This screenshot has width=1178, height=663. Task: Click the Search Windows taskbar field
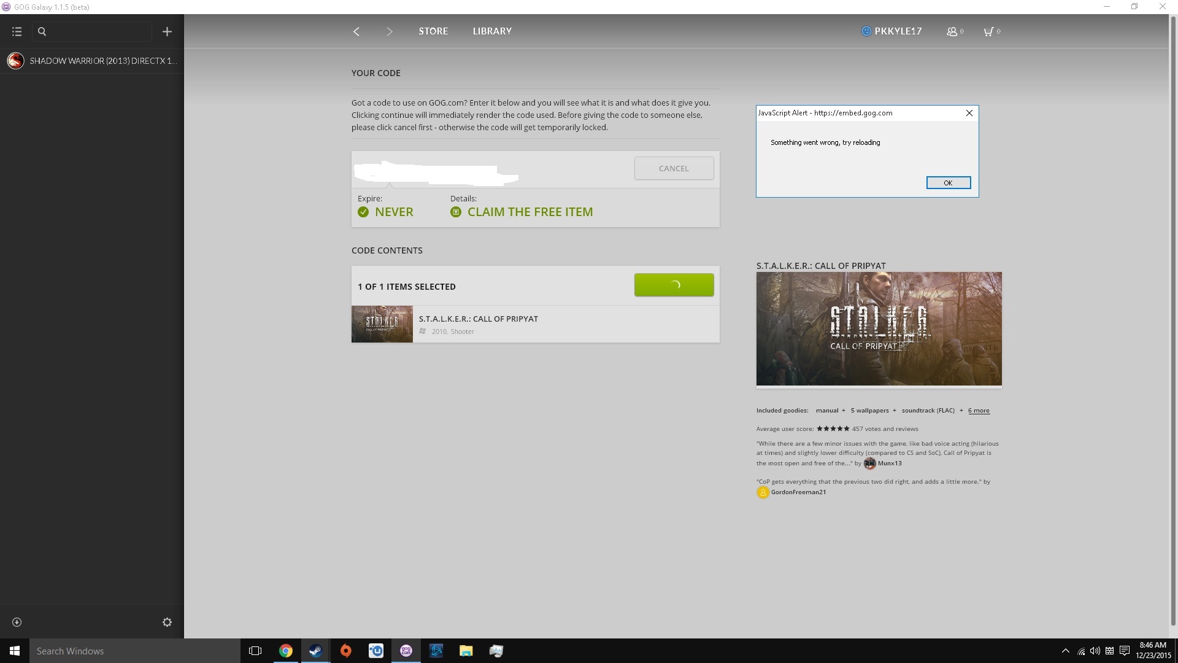[135, 651]
